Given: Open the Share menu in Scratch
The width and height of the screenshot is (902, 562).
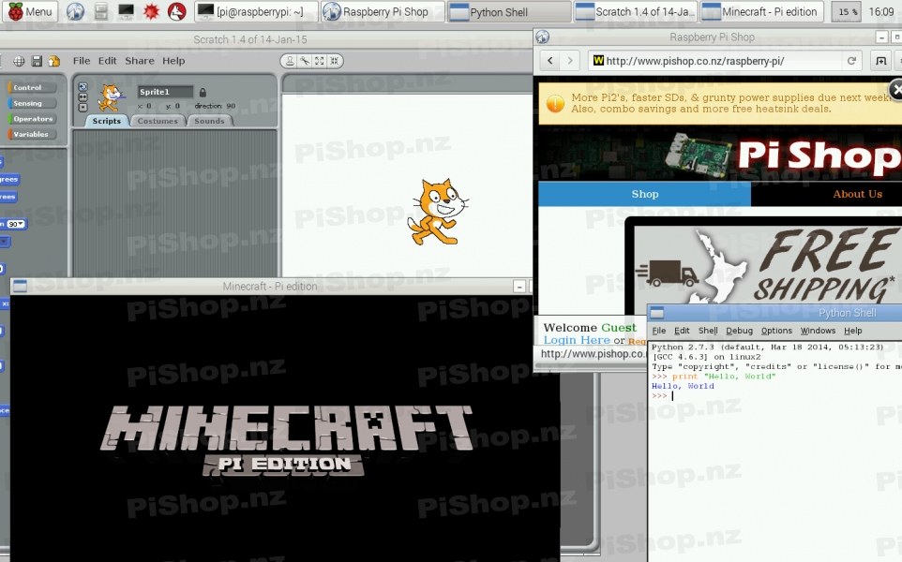Looking at the screenshot, I should [140, 61].
